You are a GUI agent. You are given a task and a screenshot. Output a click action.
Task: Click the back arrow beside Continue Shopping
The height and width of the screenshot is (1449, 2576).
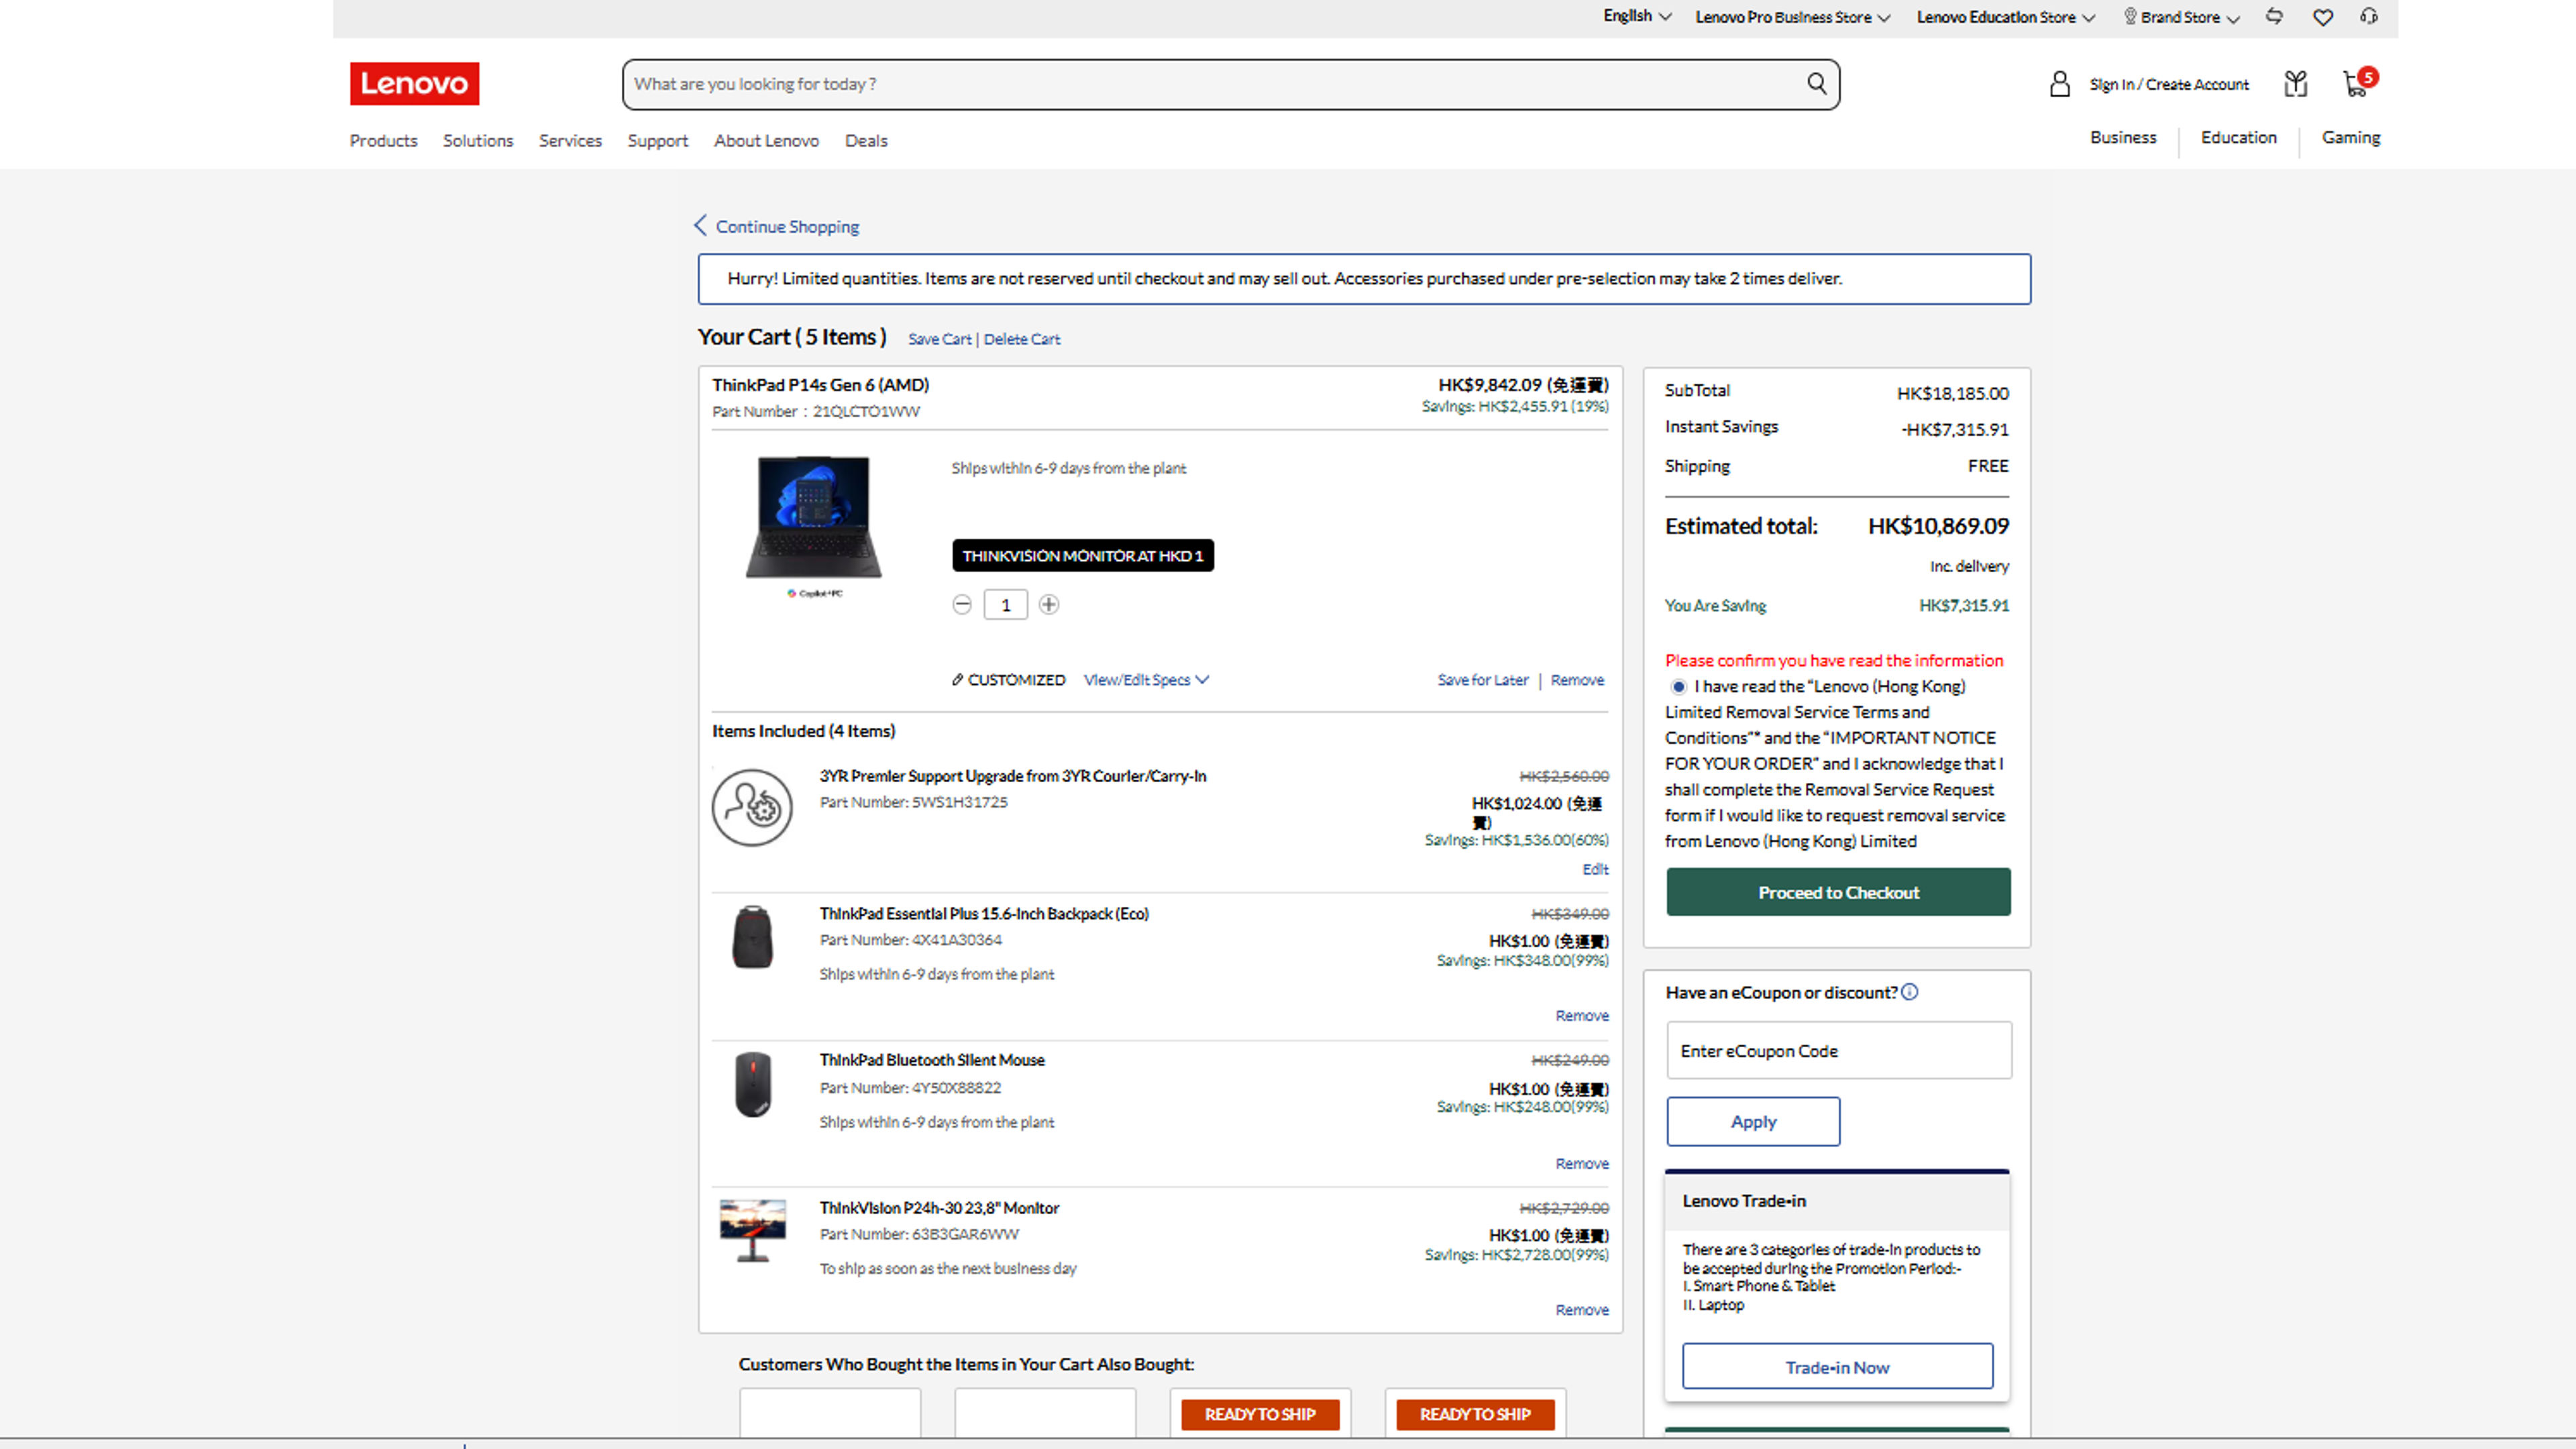coord(700,226)
